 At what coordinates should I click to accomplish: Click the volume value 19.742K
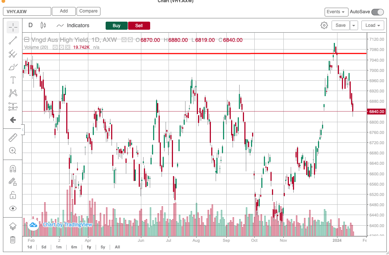click(81, 47)
